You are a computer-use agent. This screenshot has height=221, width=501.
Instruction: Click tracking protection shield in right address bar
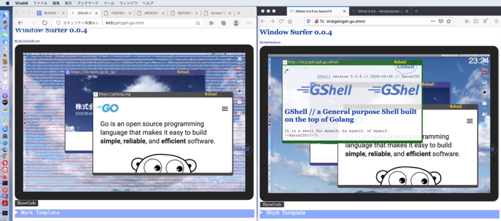(308, 21)
